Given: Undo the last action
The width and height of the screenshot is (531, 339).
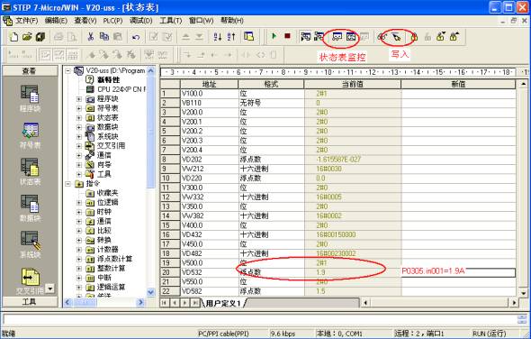Looking at the screenshot, I should [x=136, y=37].
